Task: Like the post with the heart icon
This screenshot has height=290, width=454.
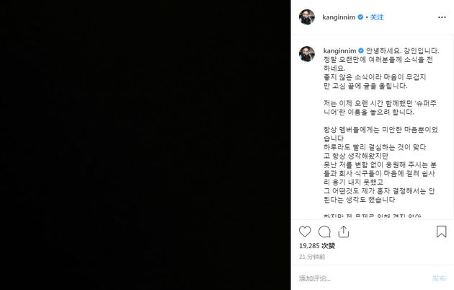Action: point(305,232)
